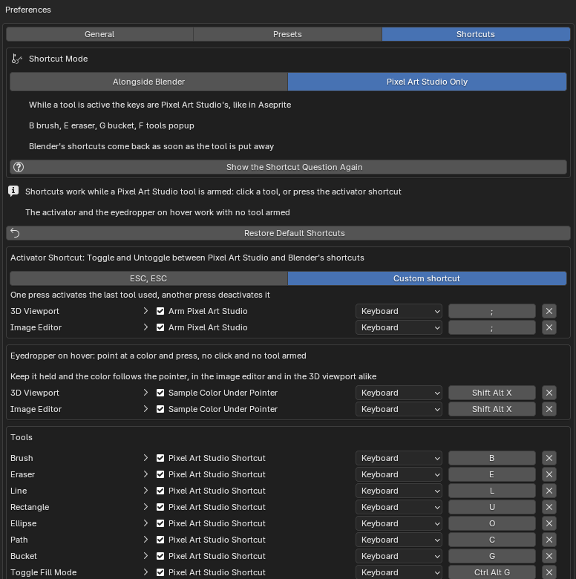Change the Rectangle key U
The width and height of the screenshot is (576, 579).
click(x=492, y=507)
